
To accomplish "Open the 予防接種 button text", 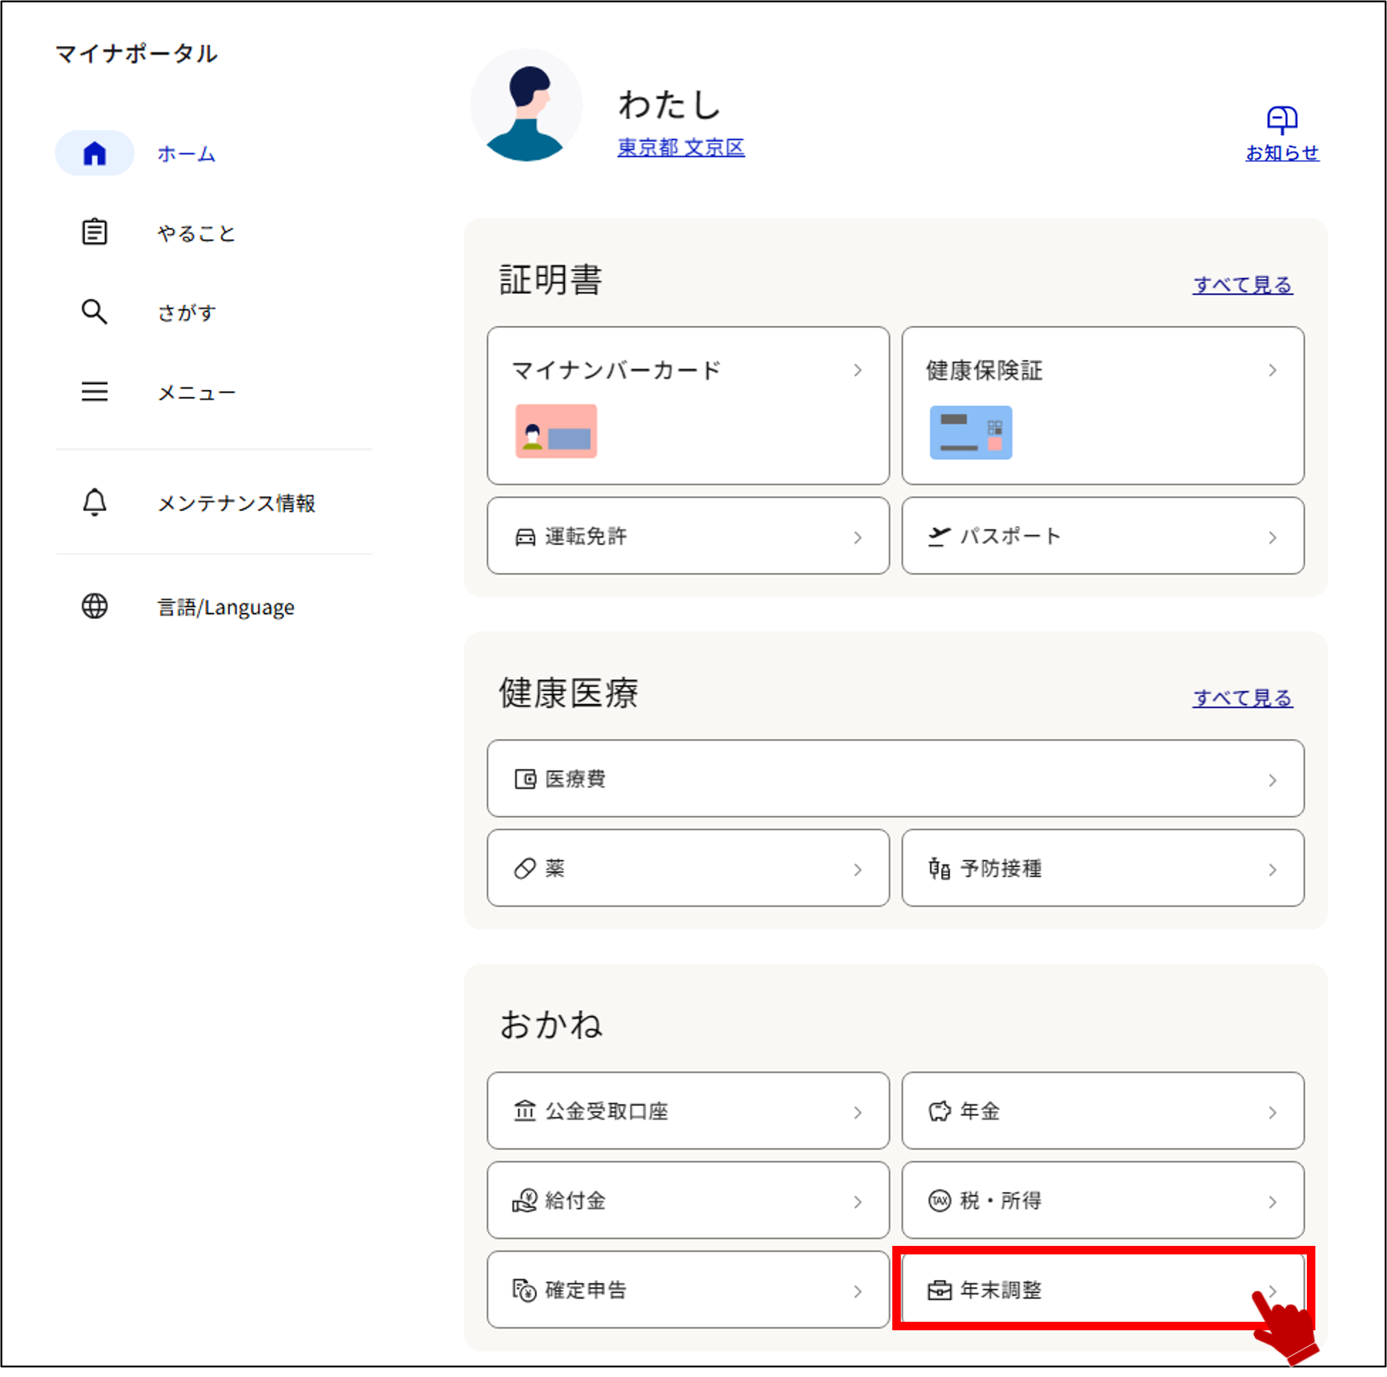I will pyautogui.click(x=1001, y=868).
